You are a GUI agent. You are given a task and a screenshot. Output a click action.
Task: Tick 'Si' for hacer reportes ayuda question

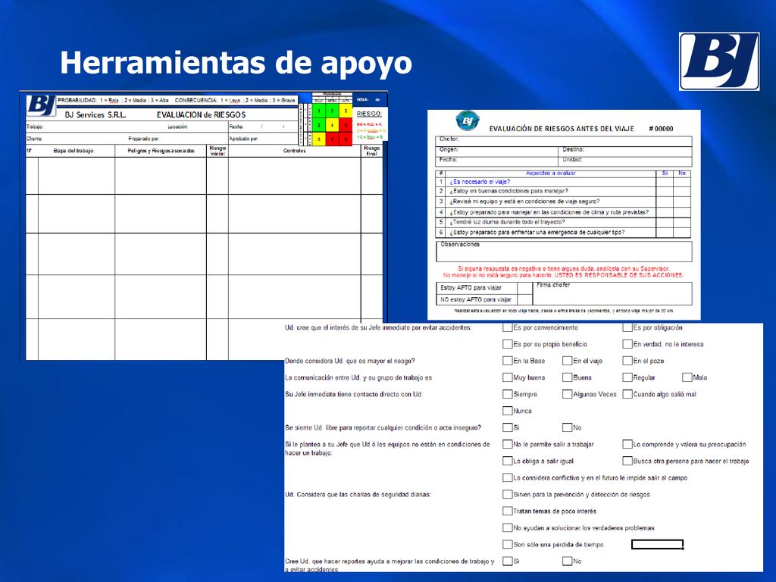coord(507,561)
